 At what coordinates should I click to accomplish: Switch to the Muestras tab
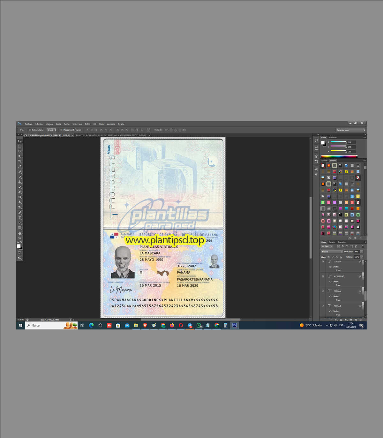[333, 137]
